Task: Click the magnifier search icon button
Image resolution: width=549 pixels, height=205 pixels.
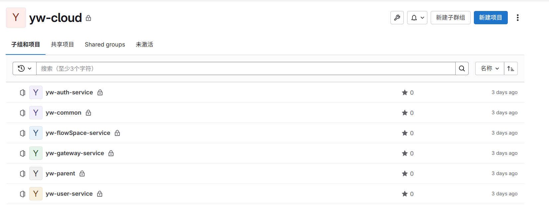Action: tap(462, 68)
